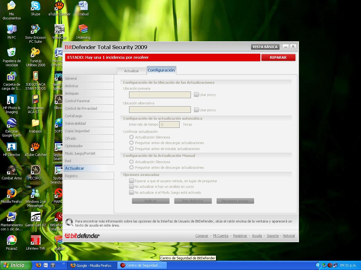Screen dimensions: 361x270
Task: Launch HP Photo & Imaging shortcut
Action: 12,104
